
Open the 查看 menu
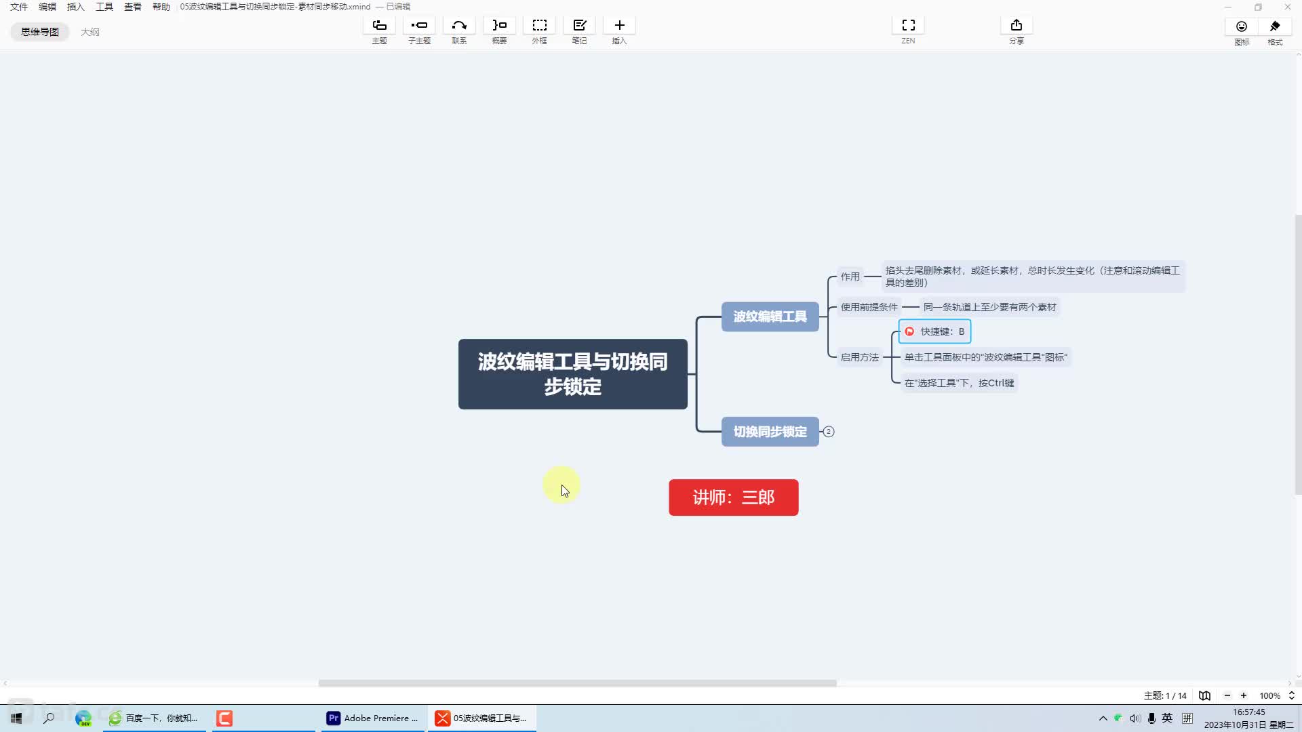(133, 7)
